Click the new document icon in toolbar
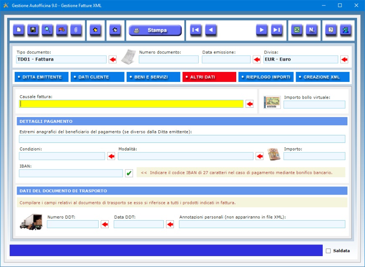 pyautogui.click(x=19, y=30)
